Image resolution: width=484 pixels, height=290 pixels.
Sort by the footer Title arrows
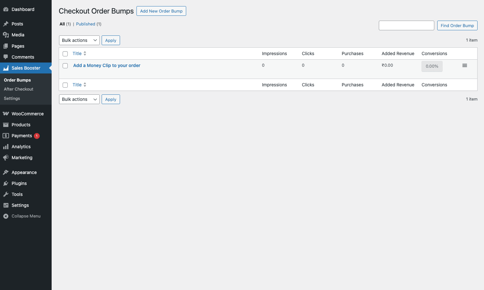pyautogui.click(x=85, y=85)
